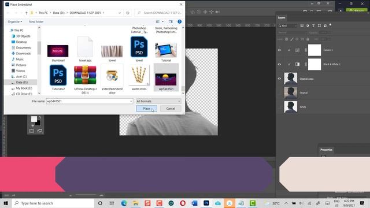370x208 pixels.
Task: Hide the Curves 1 layer
Action: 279,50
